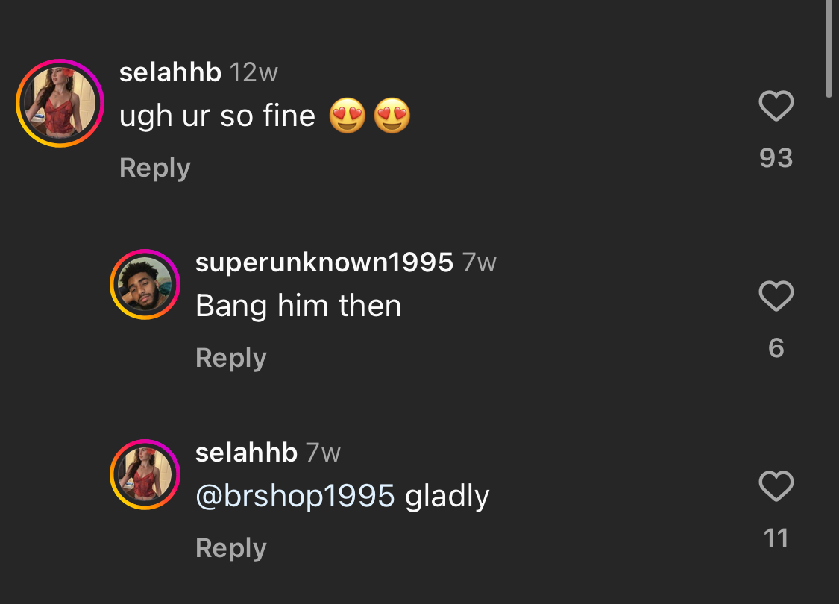The image size is (839, 604).
Task: View the 11 likes count
Action: coord(776,538)
